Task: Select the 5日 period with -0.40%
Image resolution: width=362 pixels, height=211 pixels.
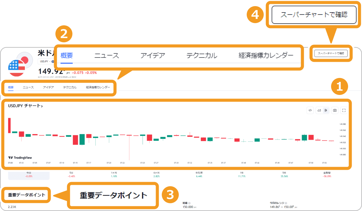Action: (x=71, y=175)
